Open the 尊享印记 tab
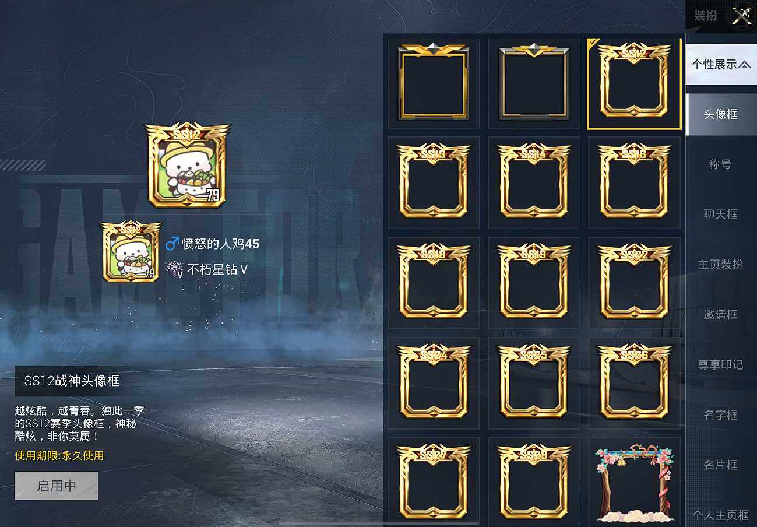 click(x=721, y=365)
